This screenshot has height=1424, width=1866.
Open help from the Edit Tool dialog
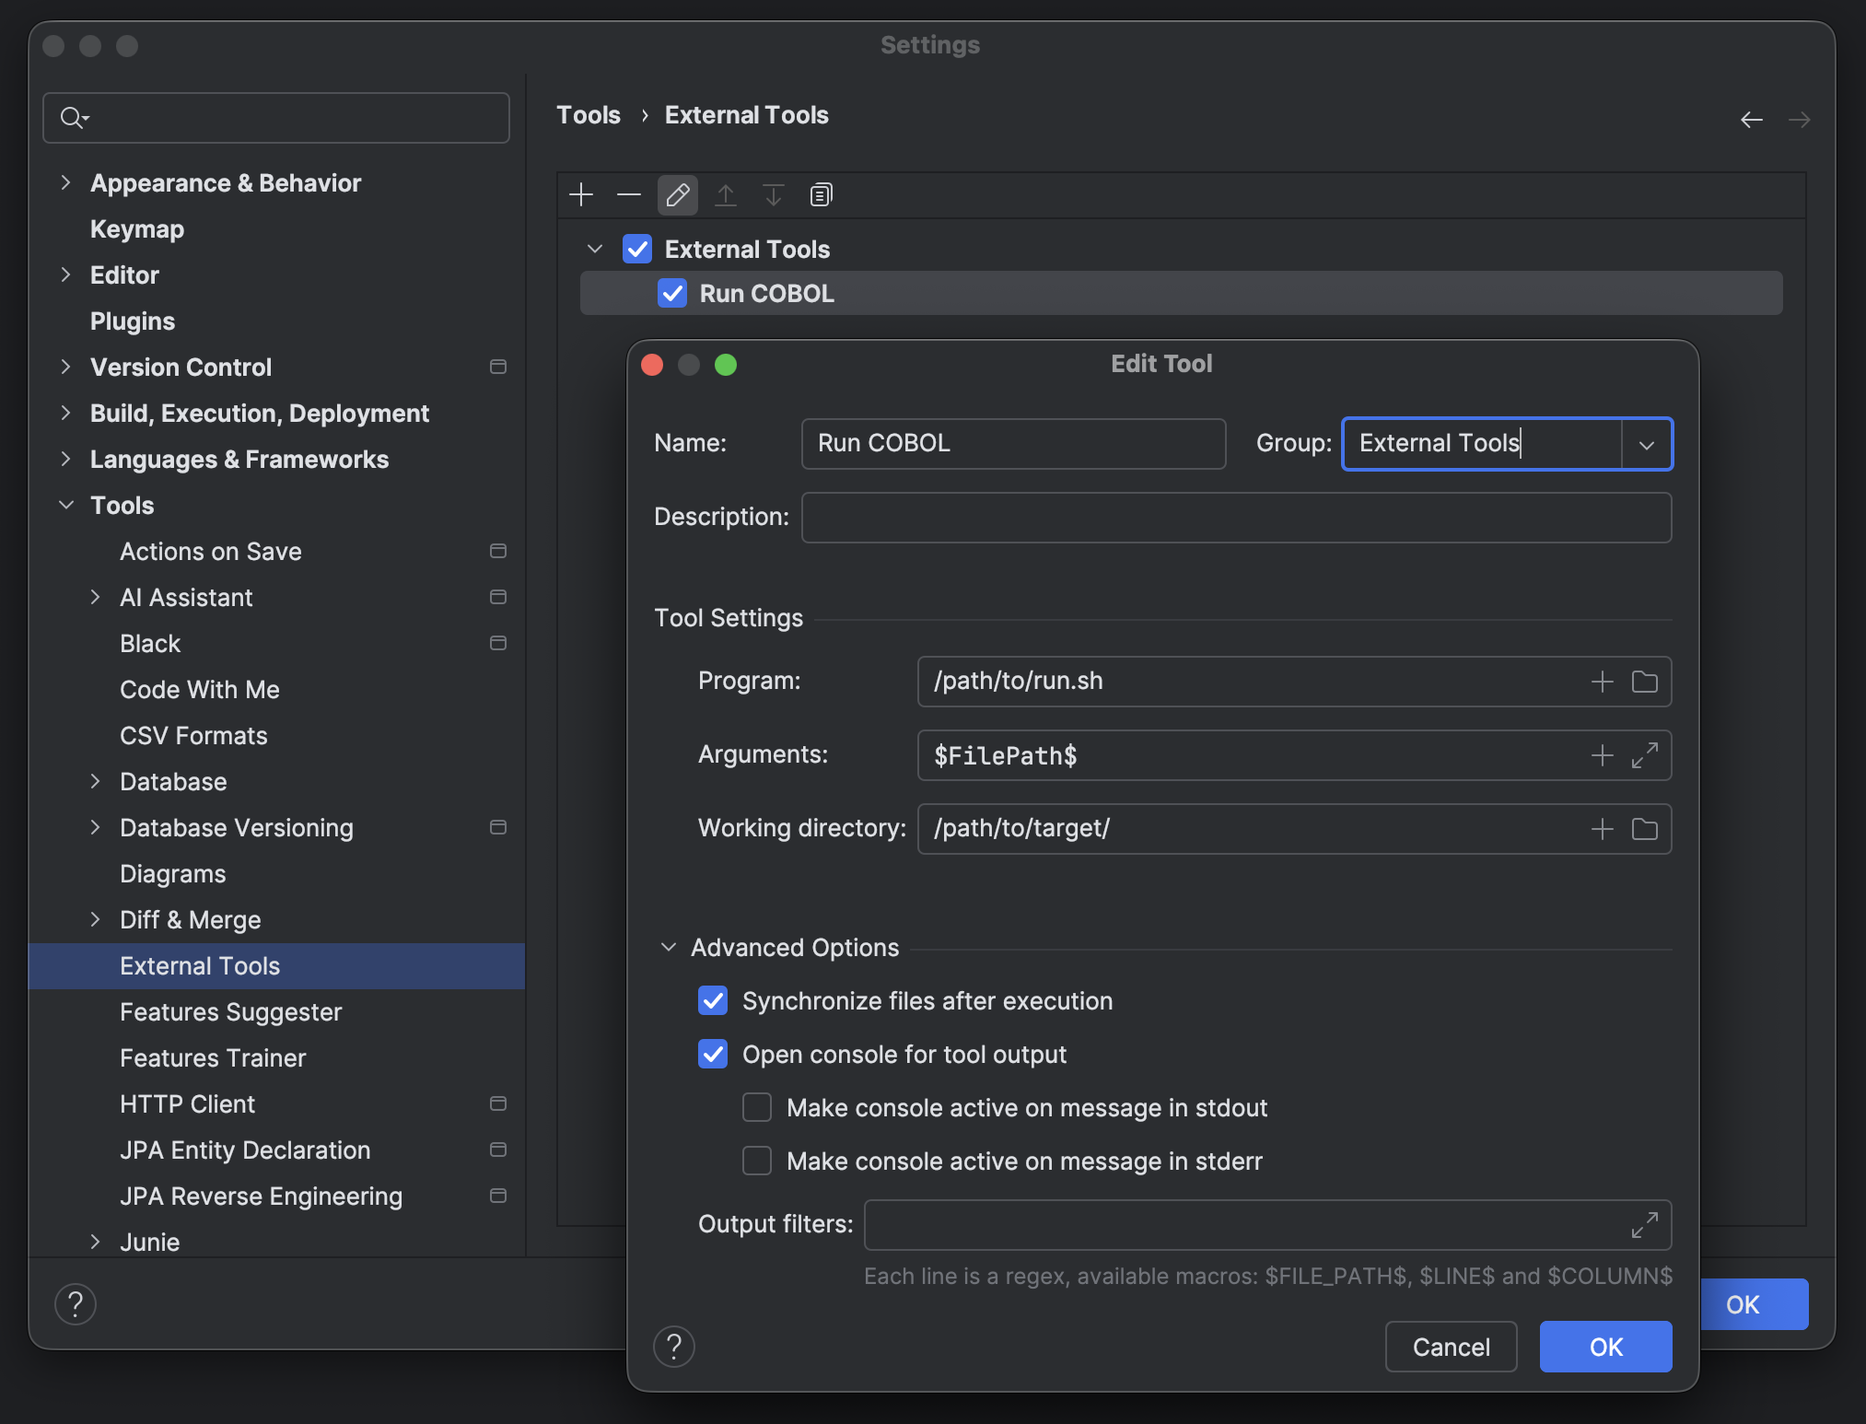[675, 1346]
